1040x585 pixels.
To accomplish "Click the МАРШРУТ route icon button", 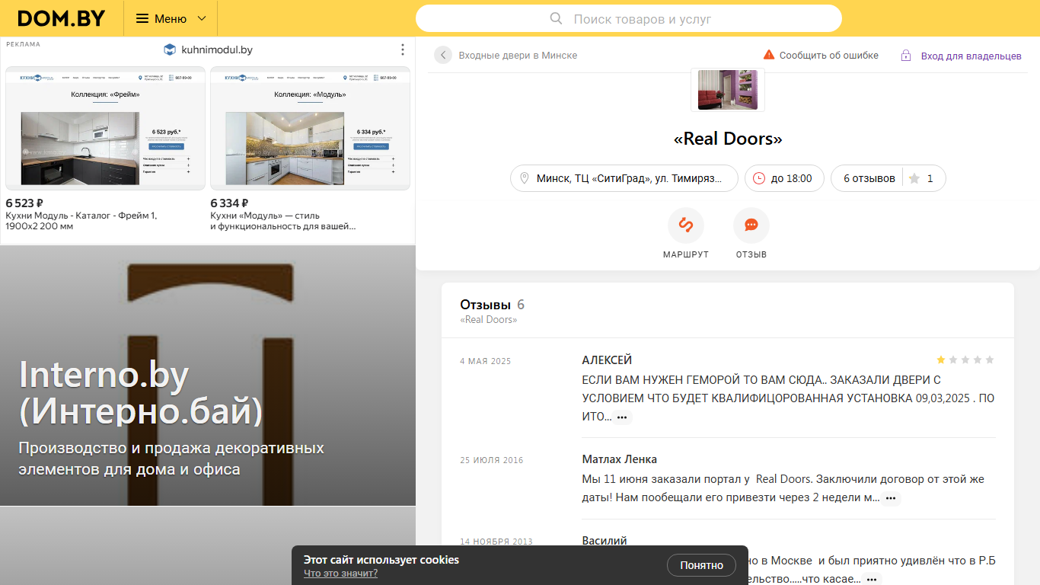I will (686, 225).
